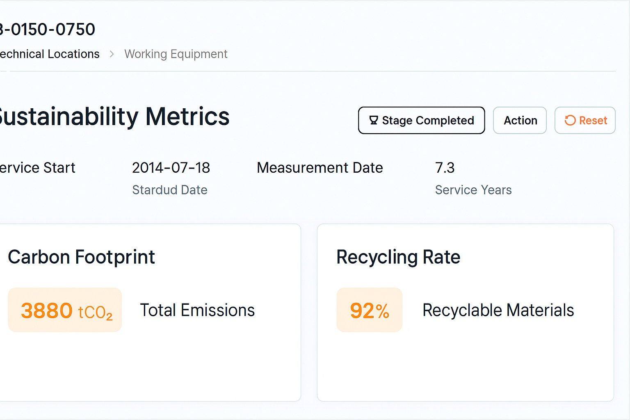Screen dimensions: 630x420
Task: Open Technical Locations breadcrumb link
Action: tap(50, 54)
